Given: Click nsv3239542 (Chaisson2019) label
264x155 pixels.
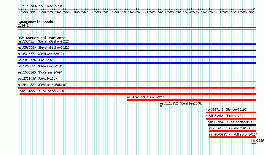Looking at the screenshot, I should click(x=230, y=122).
